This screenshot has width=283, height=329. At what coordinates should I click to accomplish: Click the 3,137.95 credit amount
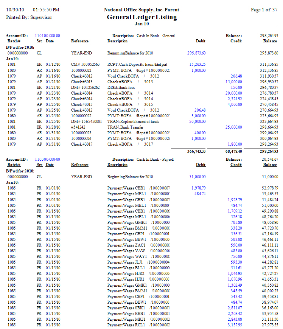[x=235, y=325]
